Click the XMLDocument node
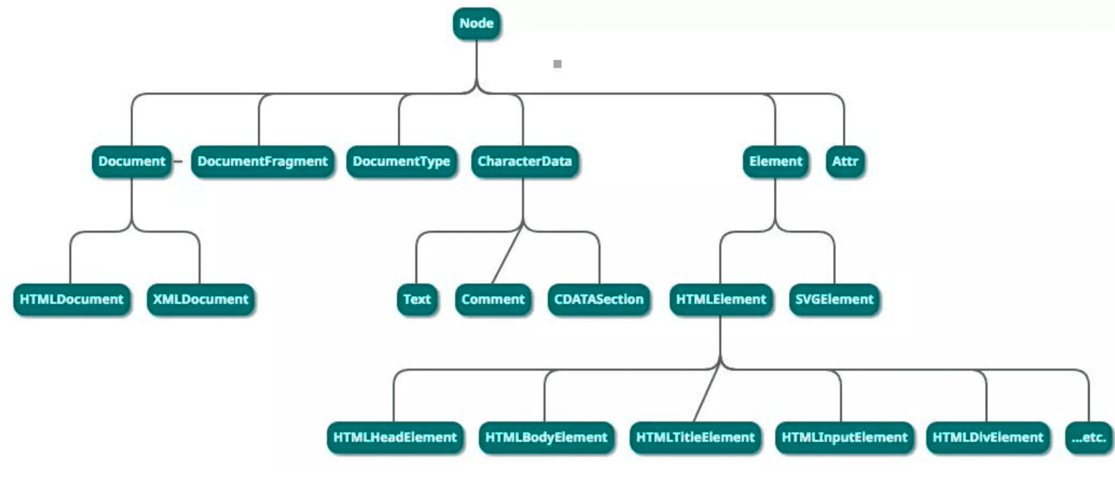1115x479 pixels. click(x=200, y=299)
